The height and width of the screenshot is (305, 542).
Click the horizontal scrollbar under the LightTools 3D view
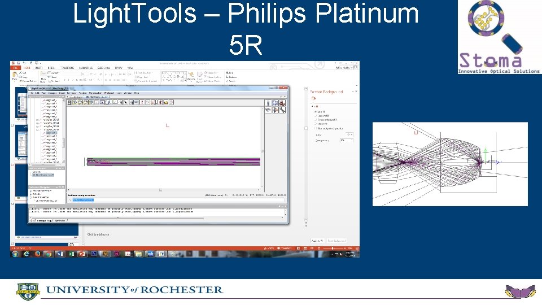(x=163, y=190)
